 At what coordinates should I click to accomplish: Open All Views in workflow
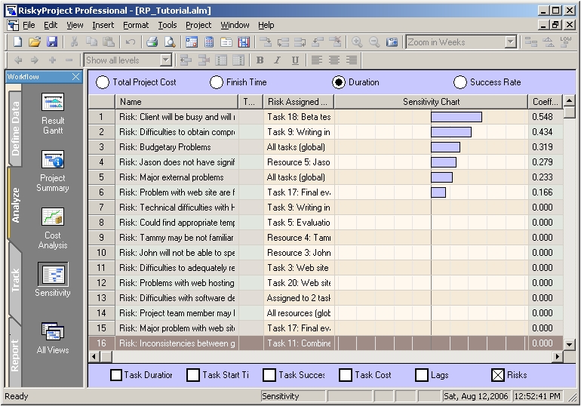[53, 338]
